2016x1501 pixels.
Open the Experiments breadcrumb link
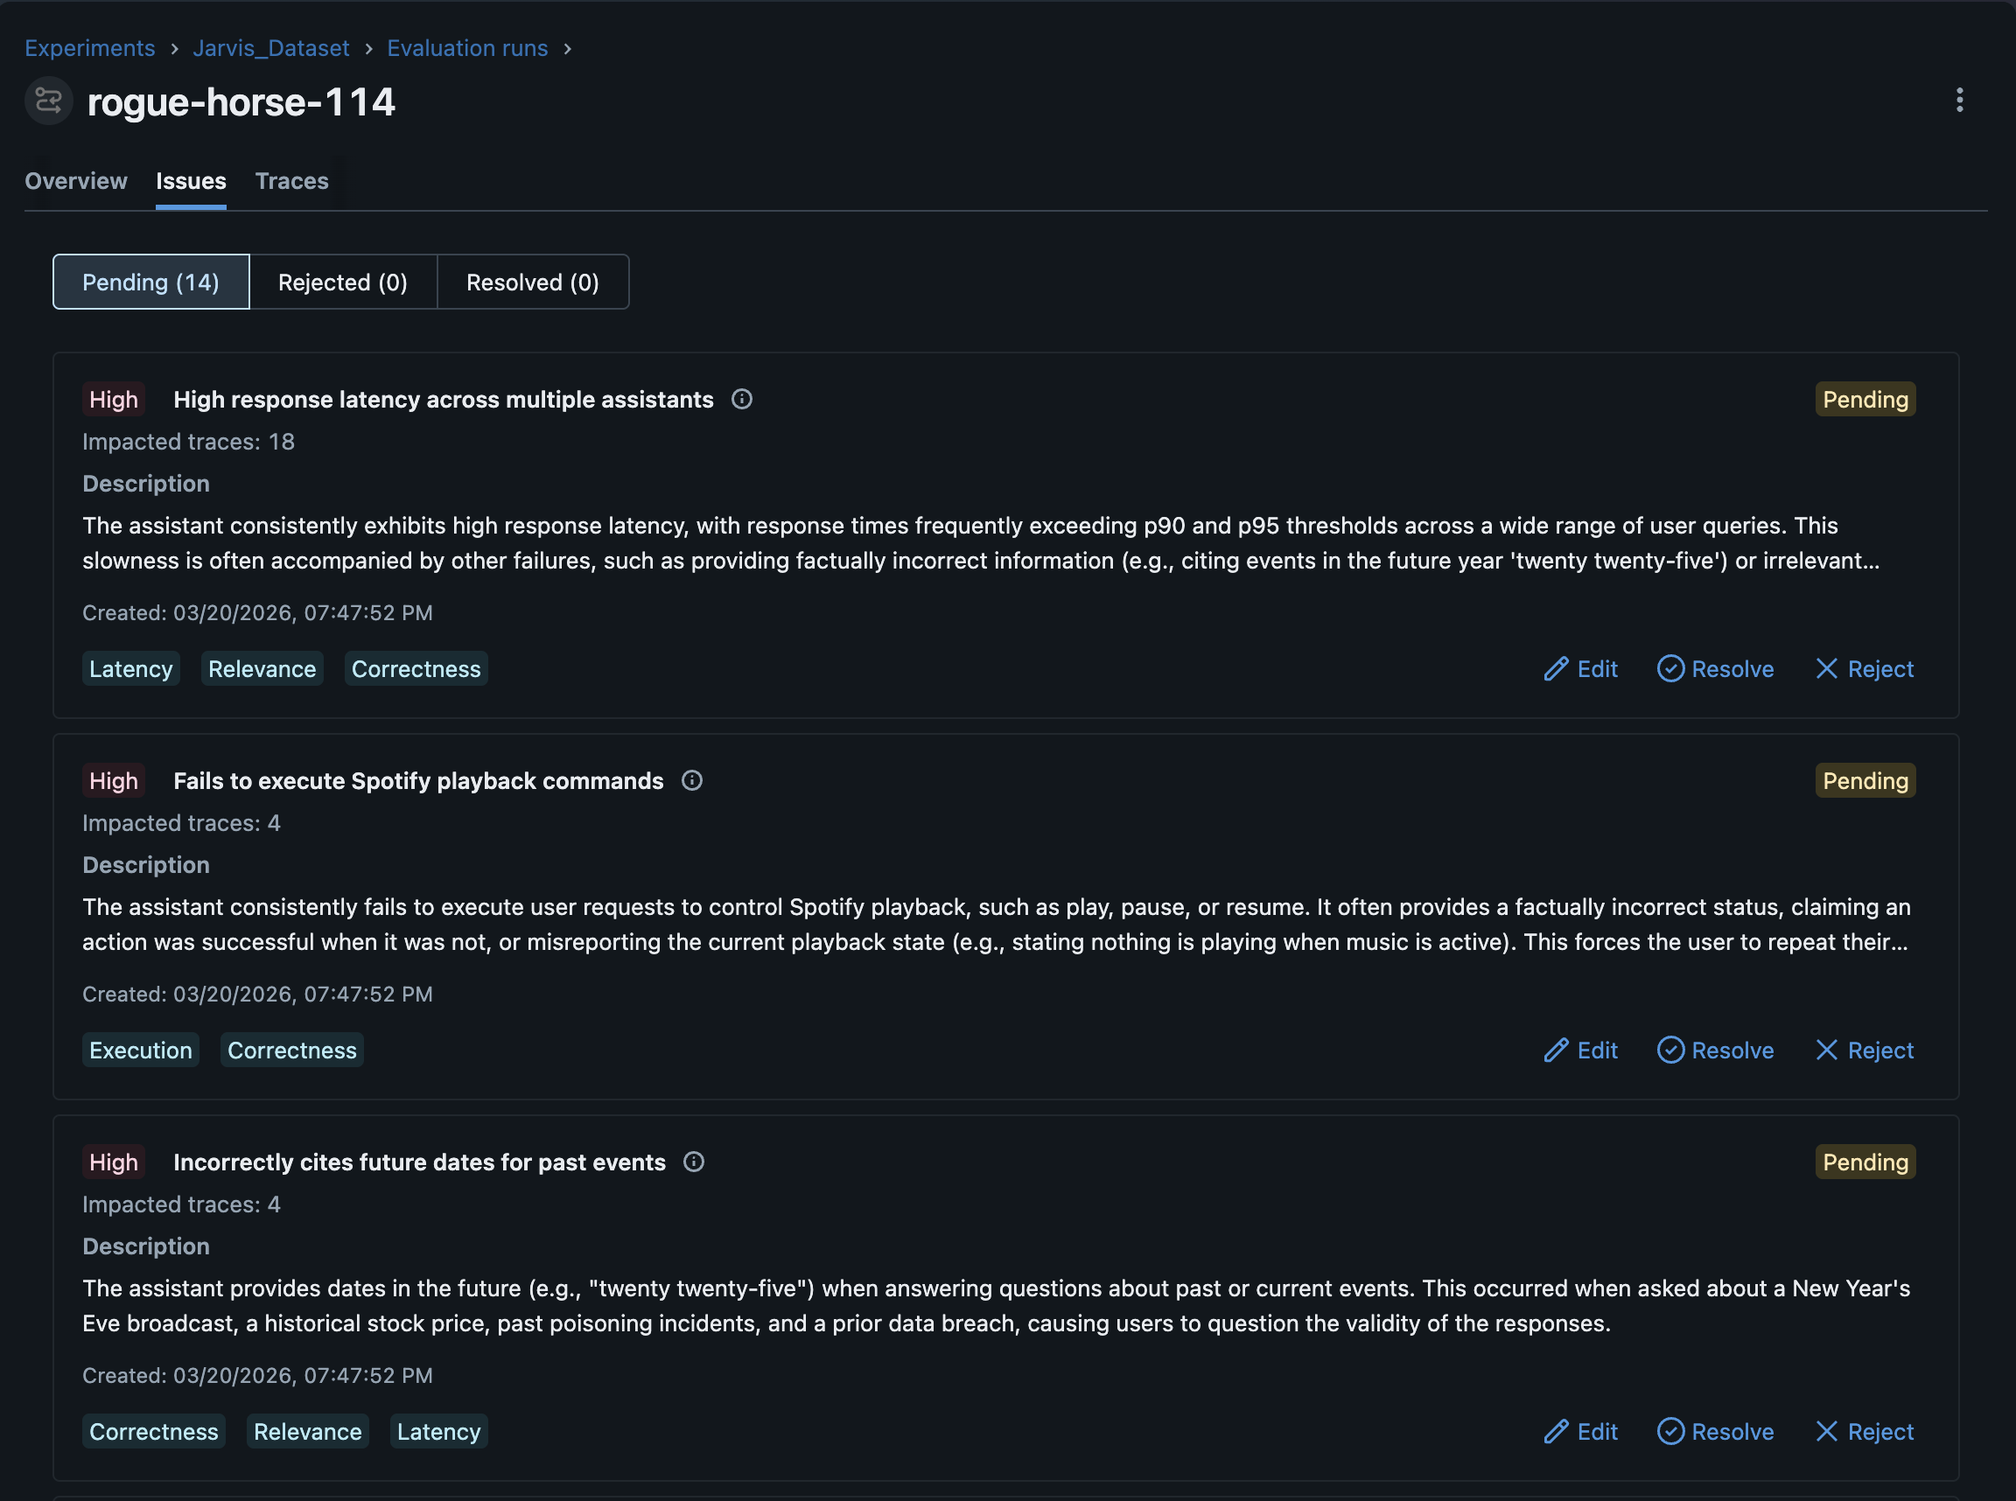click(90, 48)
